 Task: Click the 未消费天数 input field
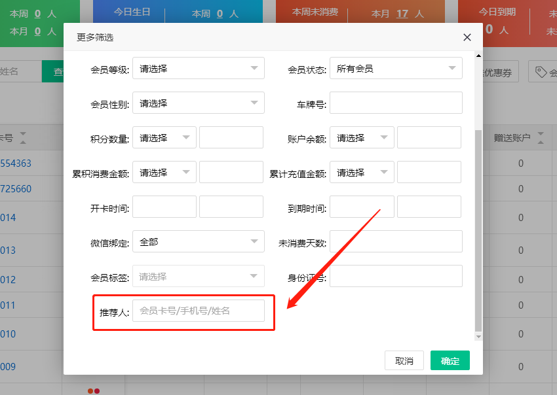click(x=396, y=241)
